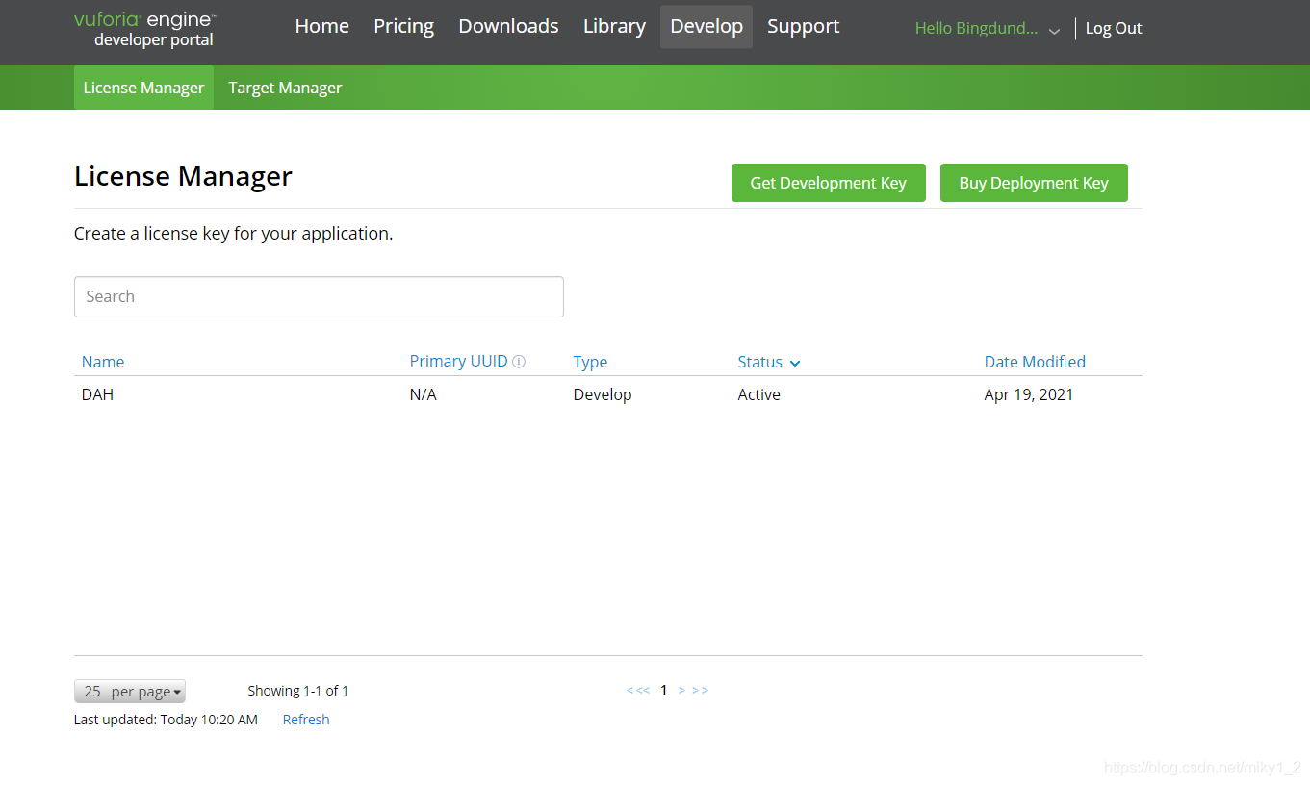The height and width of the screenshot is (785, 1310).
Task: Click the Status sort arrow icon
Action: click(795, 363)
